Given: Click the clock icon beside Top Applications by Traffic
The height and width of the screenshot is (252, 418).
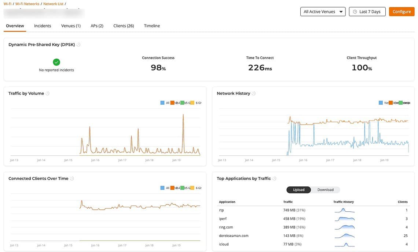Looking at the screenshot, I should coord(274,179).
